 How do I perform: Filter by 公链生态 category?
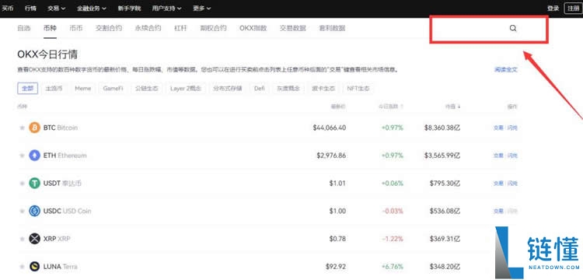click(146, 89)
